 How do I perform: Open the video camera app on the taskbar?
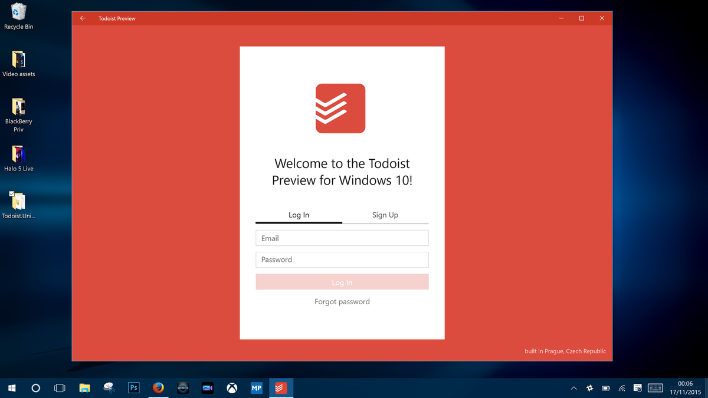[207, 388]
